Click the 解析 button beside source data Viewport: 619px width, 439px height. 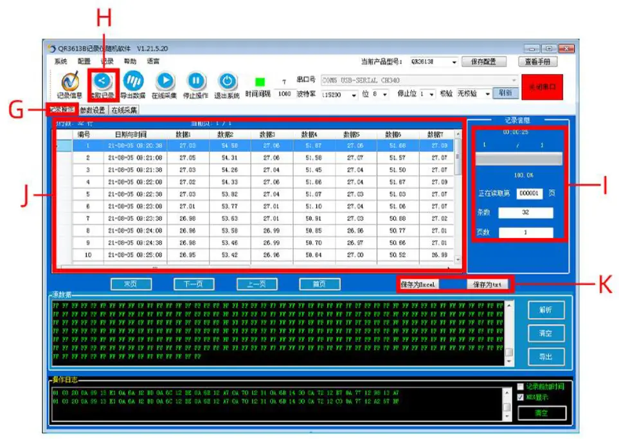tap(546, 310)
